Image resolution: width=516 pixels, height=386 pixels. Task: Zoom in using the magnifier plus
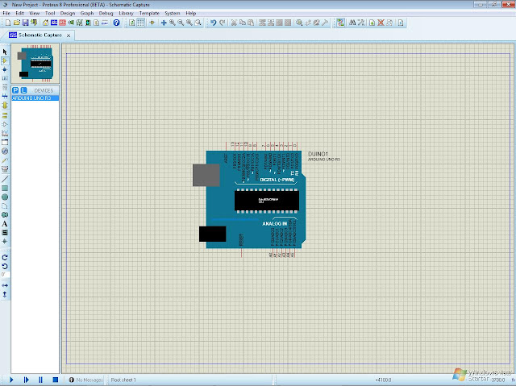(x=172, y=23)
